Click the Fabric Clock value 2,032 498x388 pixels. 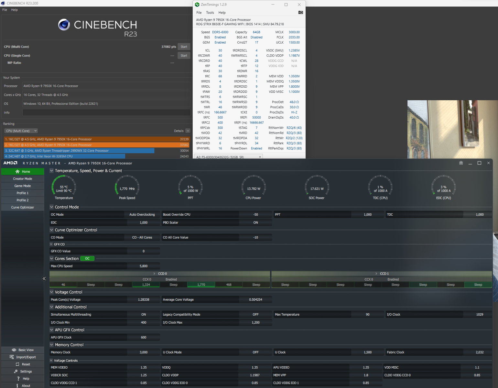(x=480, y=352)
